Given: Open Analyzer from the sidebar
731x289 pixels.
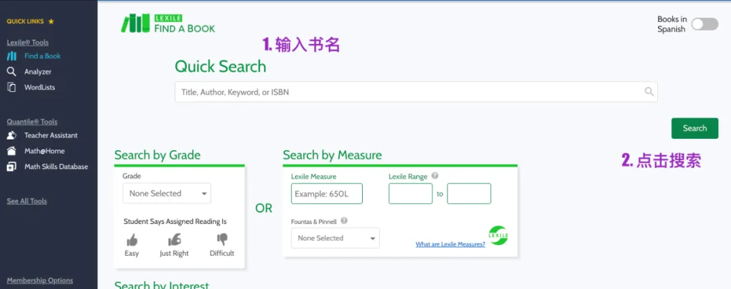Looking at the screenshot, I should coord(38,72).
